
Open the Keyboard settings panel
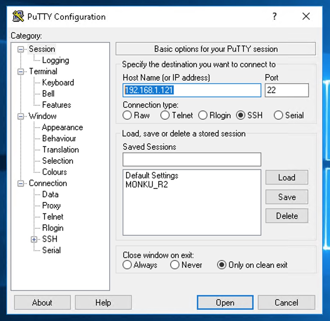pos(58,83)
